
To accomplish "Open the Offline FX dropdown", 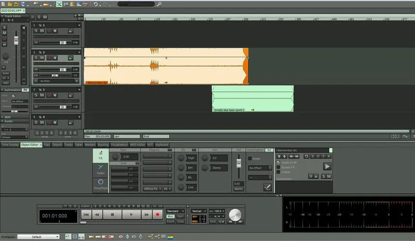I will (x=153, y=189).
